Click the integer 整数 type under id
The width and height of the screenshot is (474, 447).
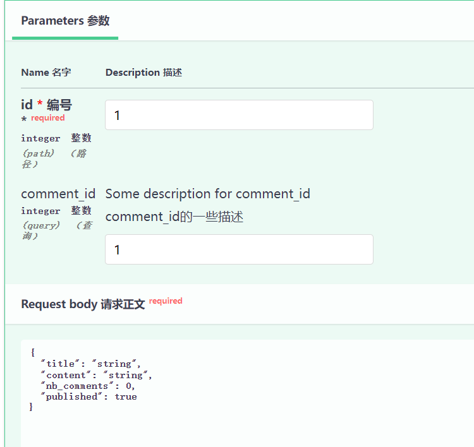coord(56,138)
